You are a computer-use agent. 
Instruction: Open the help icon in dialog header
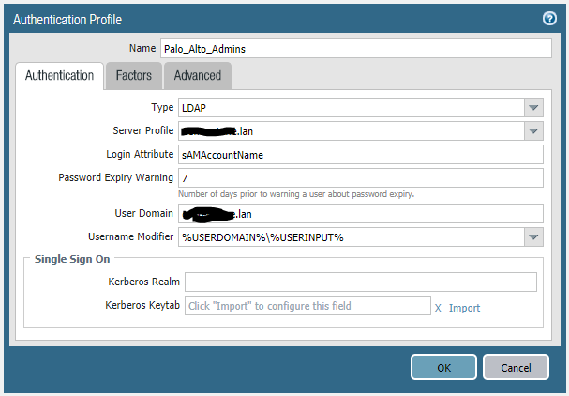pos(549,18)
